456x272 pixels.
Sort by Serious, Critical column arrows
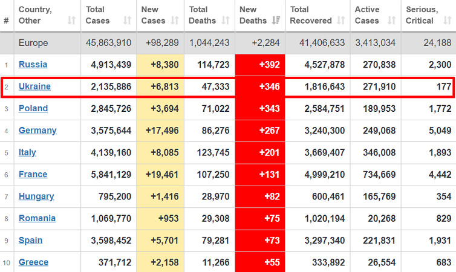tap(448, 21)
